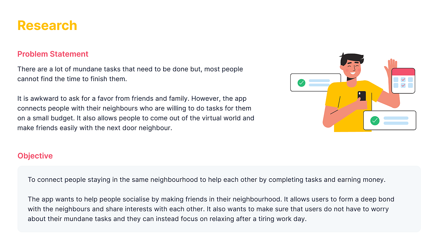
Task: Click the calendar icon with red header
Action: tap(403, 81)
